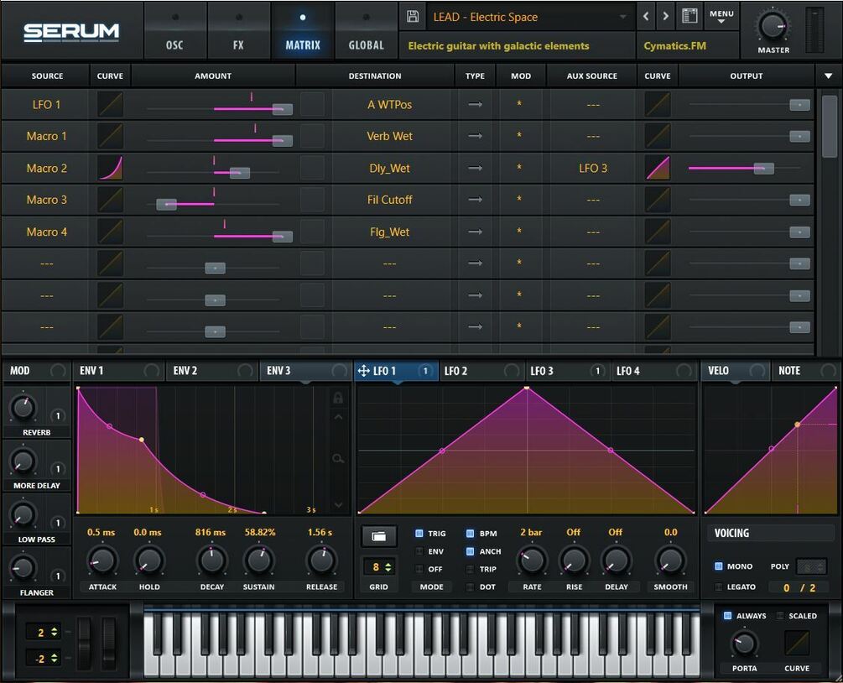Click the type arrow for Macro 3 row

(x=476, y=200)
